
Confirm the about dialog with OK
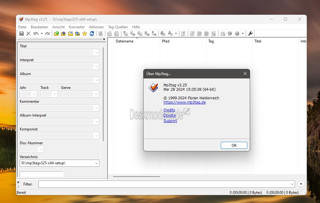click(234, 145)
